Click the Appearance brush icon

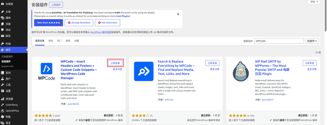point(3,44)
